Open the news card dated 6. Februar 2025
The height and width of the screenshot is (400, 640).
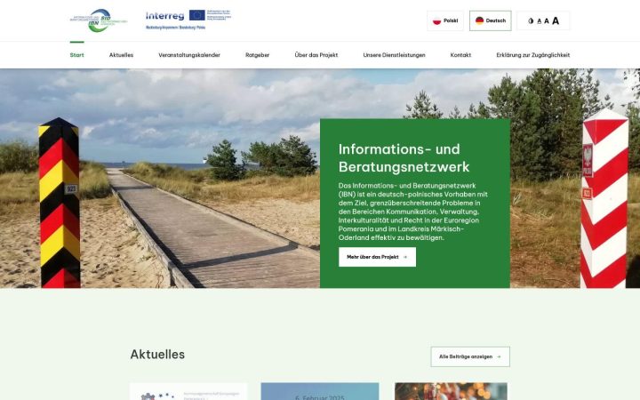(x=320, y=391)
